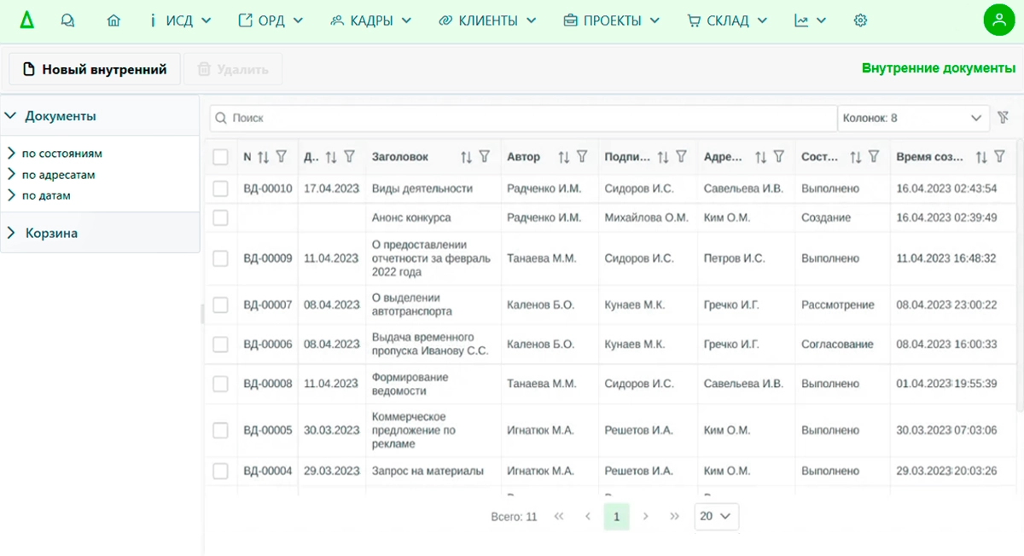Sort by the Состояние column
This screenshot has height=556, width=1024.
pos(856,157)
